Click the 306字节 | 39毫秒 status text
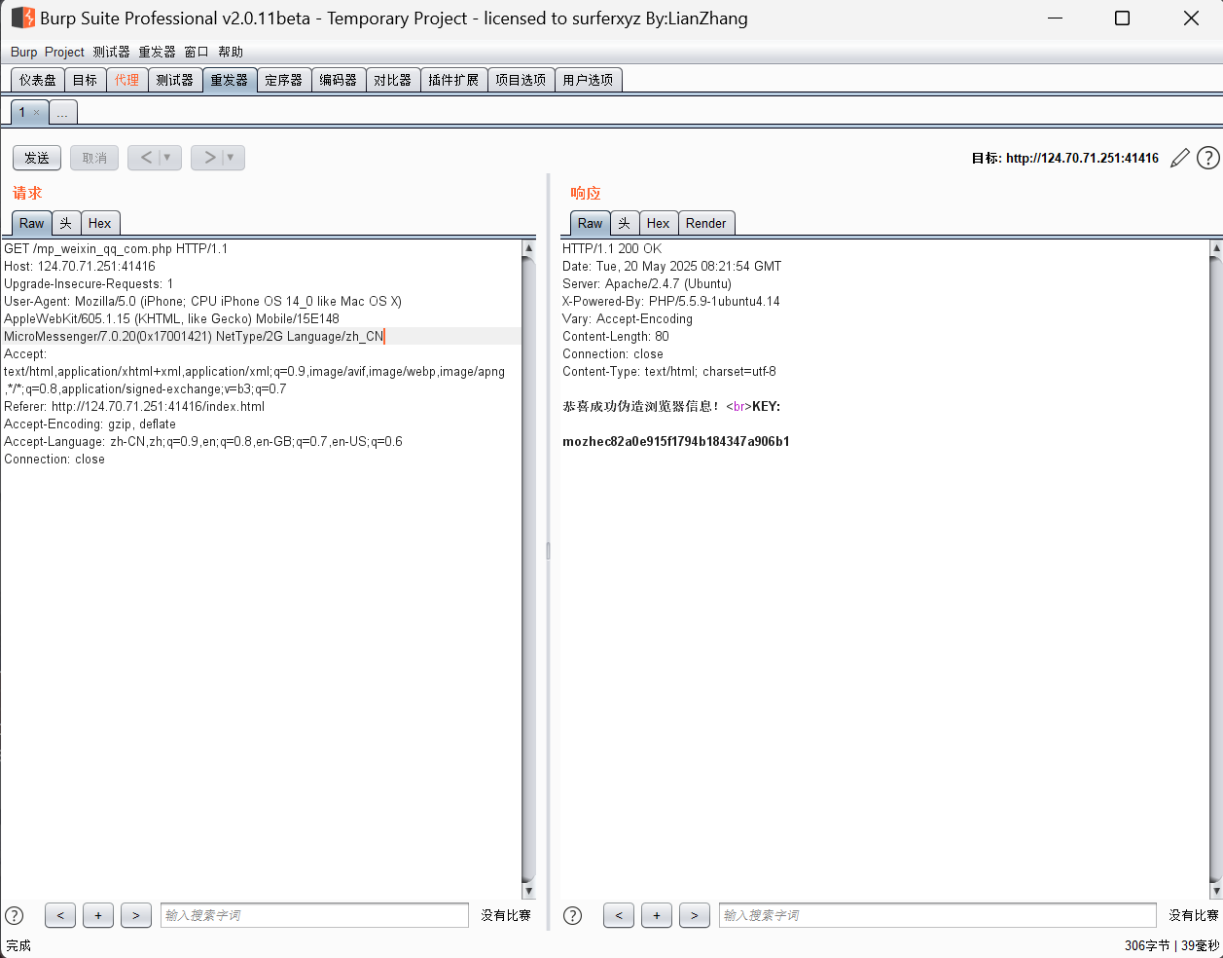1223x958 pixels. [1171, 945]
